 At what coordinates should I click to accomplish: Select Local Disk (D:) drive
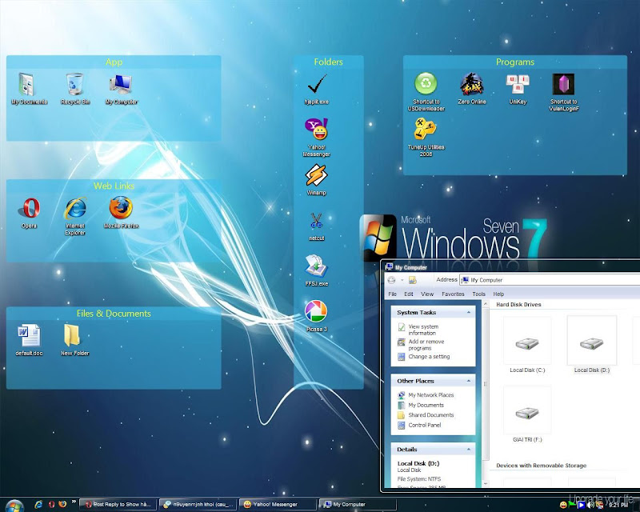(x=592, y=346)
